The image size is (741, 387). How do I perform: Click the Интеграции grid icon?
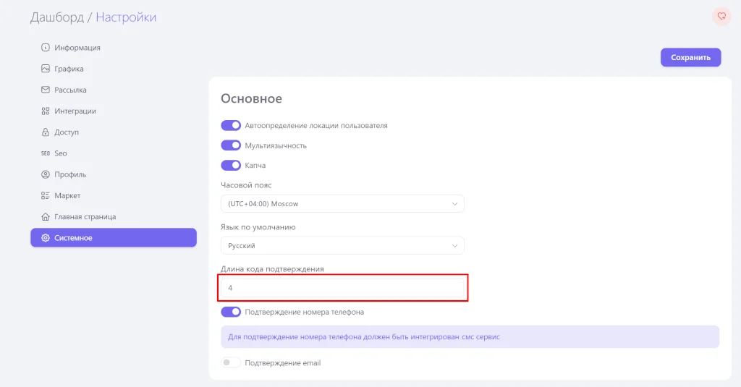click(x=46, y=111)
